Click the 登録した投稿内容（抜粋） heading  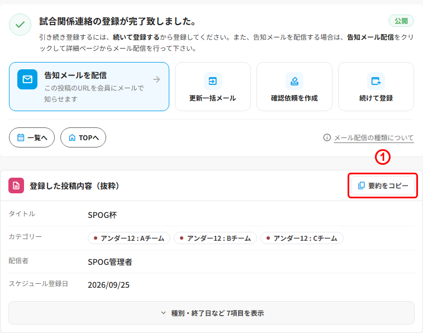click(x=75, y=186)
